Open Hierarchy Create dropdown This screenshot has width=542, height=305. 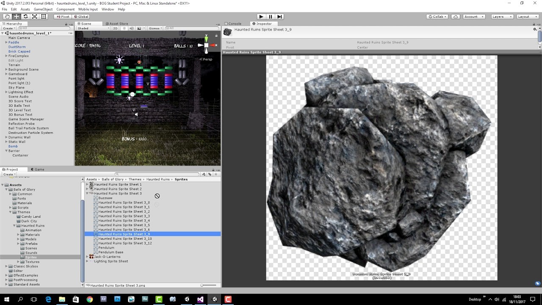pyautogui.click(x=9, y=28)
